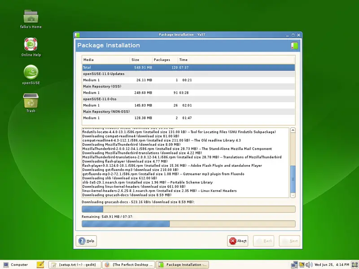Click the Packages column header

tap(165, 60)
